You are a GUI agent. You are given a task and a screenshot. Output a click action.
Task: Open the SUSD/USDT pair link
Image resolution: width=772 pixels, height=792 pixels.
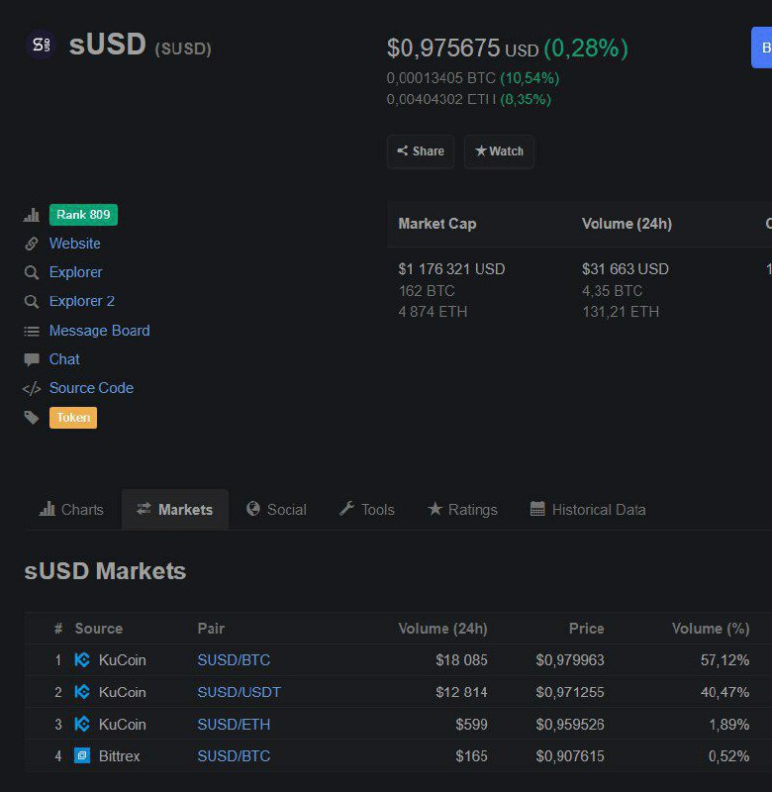(239, 692)
